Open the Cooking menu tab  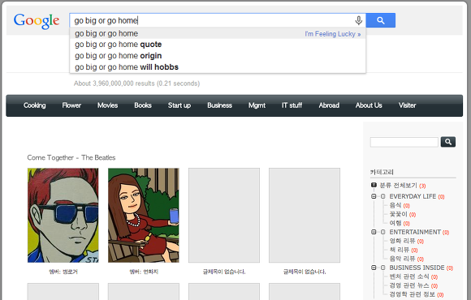(x=35, y=105)
